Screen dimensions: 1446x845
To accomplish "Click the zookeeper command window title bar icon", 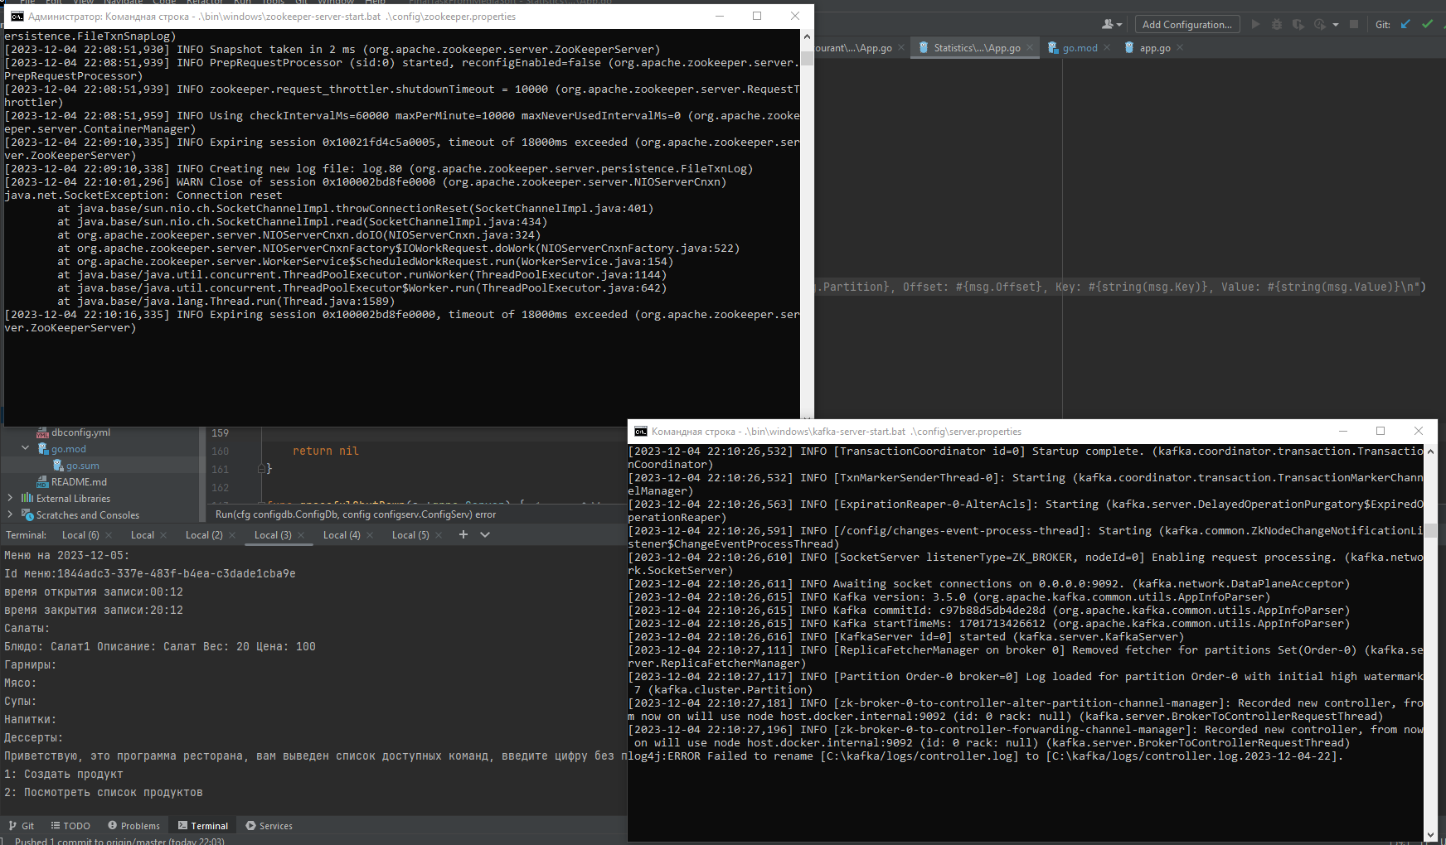I will pyautogui.click(x=17, y=17).
